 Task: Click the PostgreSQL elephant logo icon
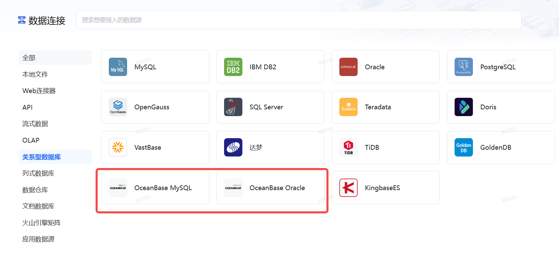point(464,67)
